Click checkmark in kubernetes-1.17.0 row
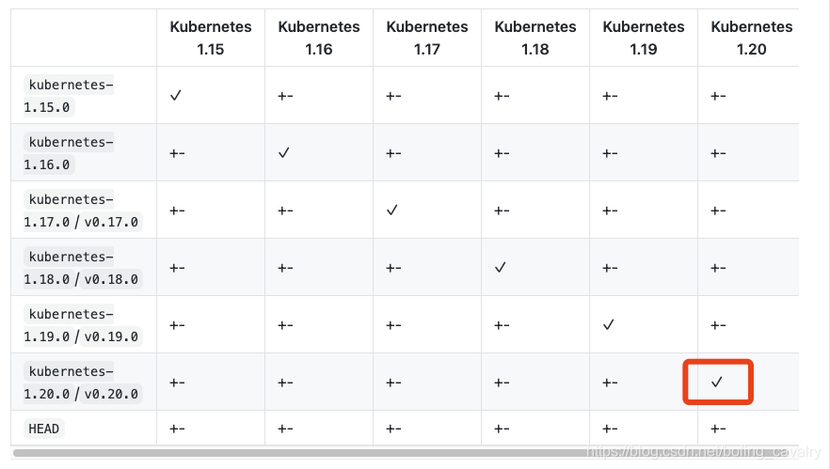 point(391,210)
